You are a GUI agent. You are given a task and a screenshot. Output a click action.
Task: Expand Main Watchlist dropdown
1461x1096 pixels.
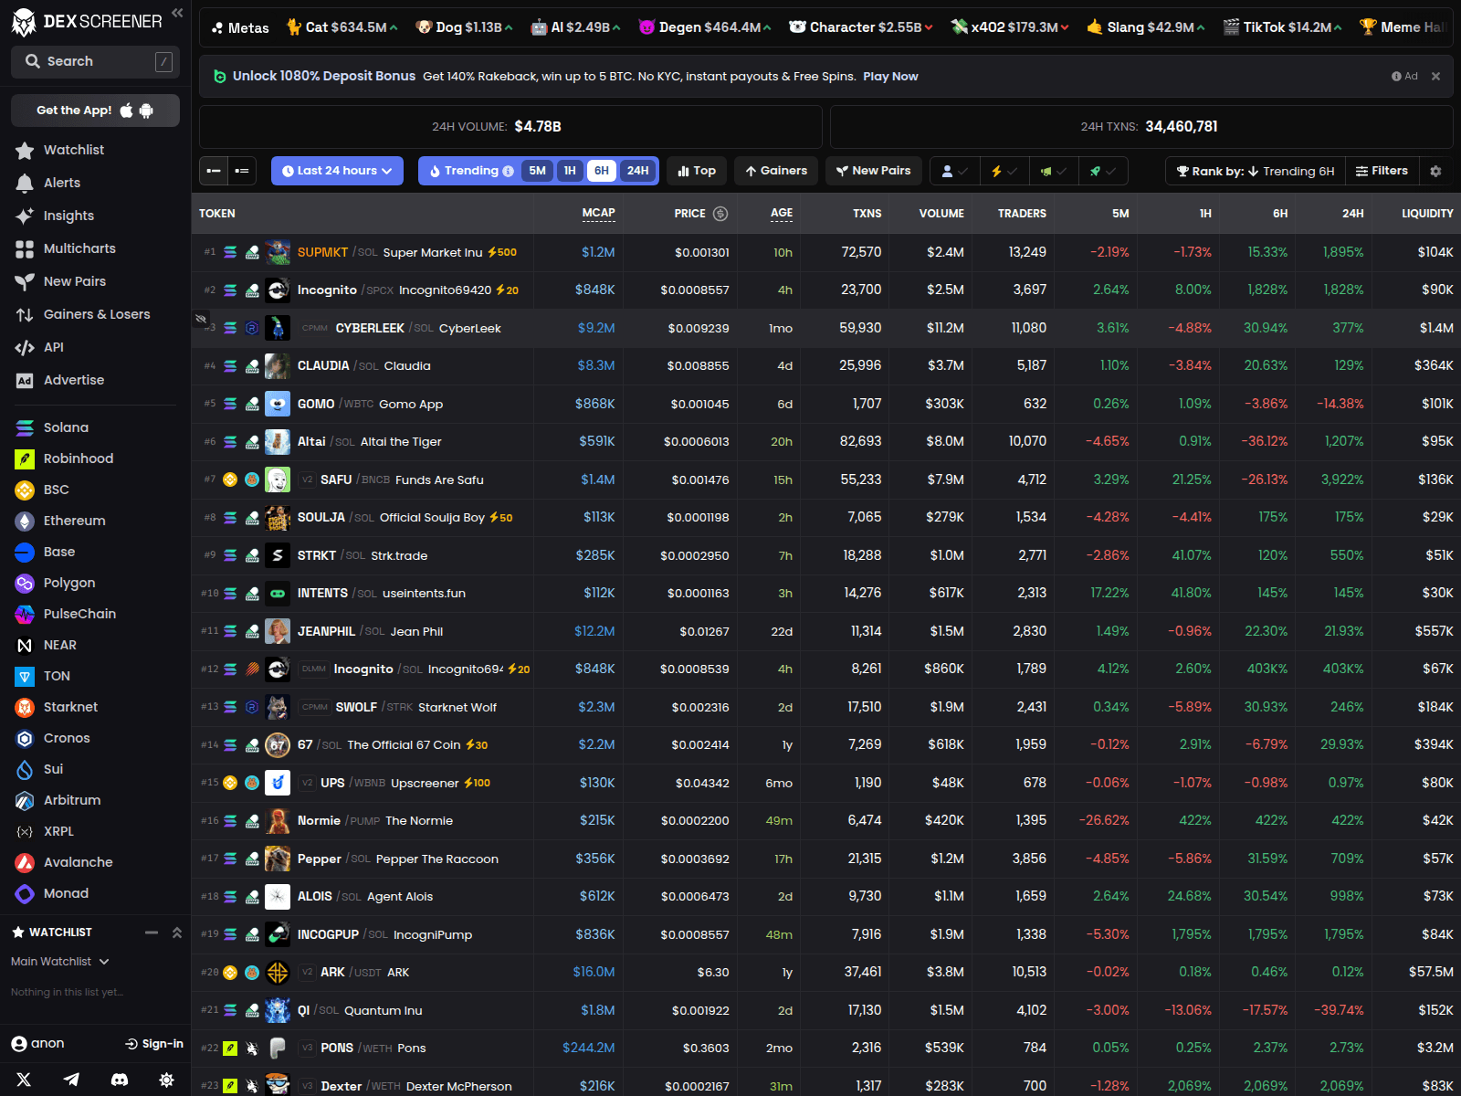click(60, 962)
